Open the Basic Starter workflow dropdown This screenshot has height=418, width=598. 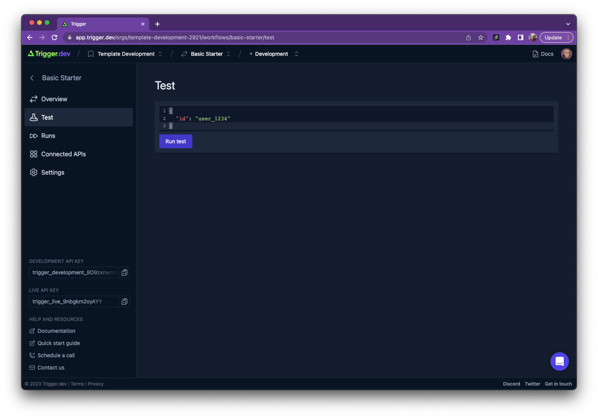(206, 54)
